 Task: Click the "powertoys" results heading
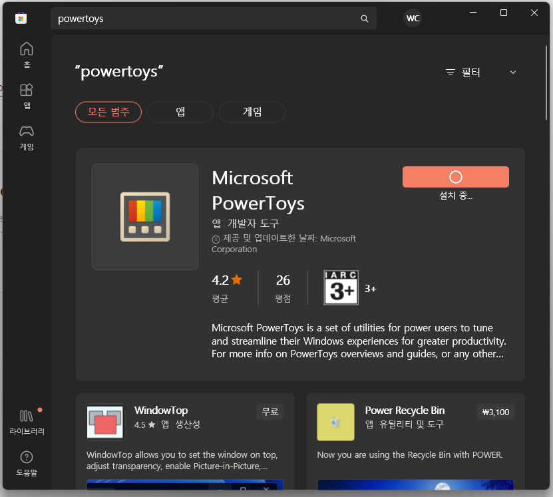[119, 72]
